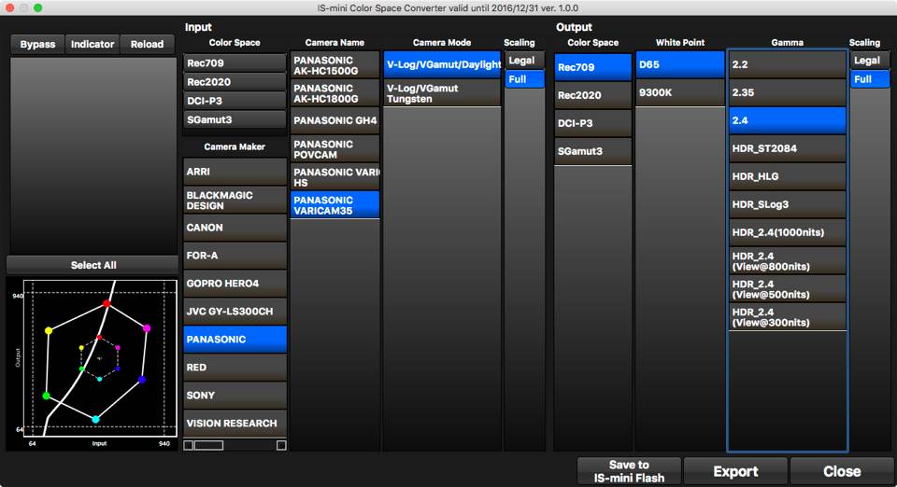Image resolution: width=897 pixels, height=487 pixels.
Task: Select the PANASONIC AK-HC1800G camera
Action: [x=335, y=93]
